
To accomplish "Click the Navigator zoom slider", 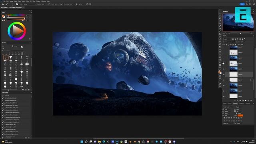I will (240, 33).
